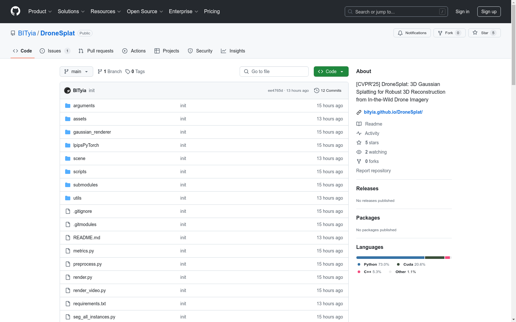
Task: Open the Pricing link
Action: pyautogui.click(x=212, y=11)
